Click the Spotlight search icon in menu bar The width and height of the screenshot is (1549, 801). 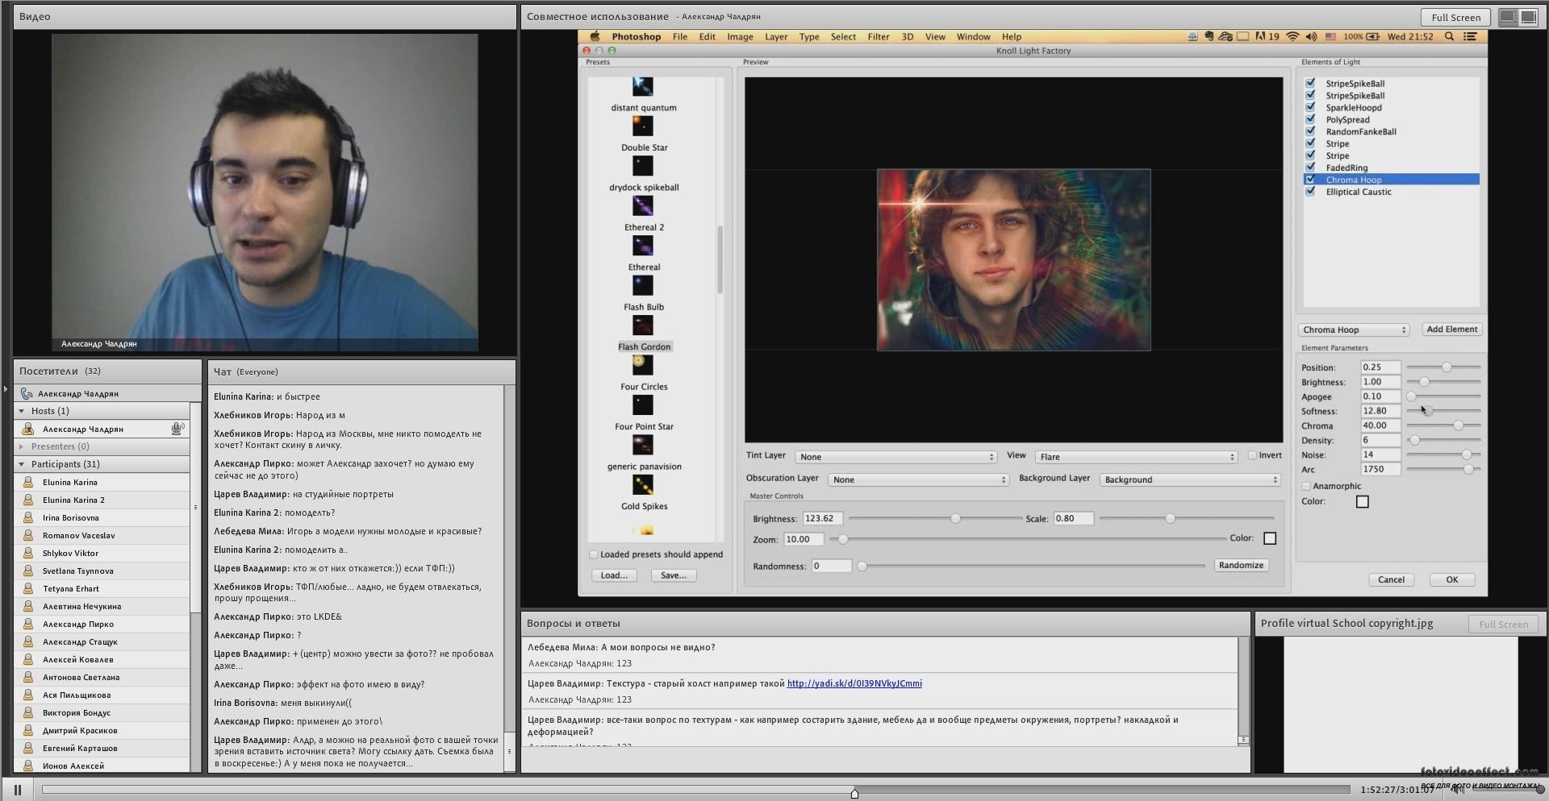coord(1449,36)
